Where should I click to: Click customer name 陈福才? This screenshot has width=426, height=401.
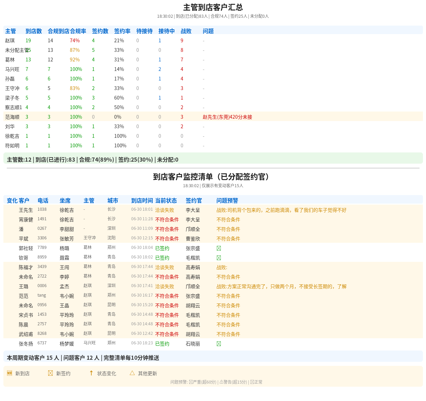tap(26, 267)
